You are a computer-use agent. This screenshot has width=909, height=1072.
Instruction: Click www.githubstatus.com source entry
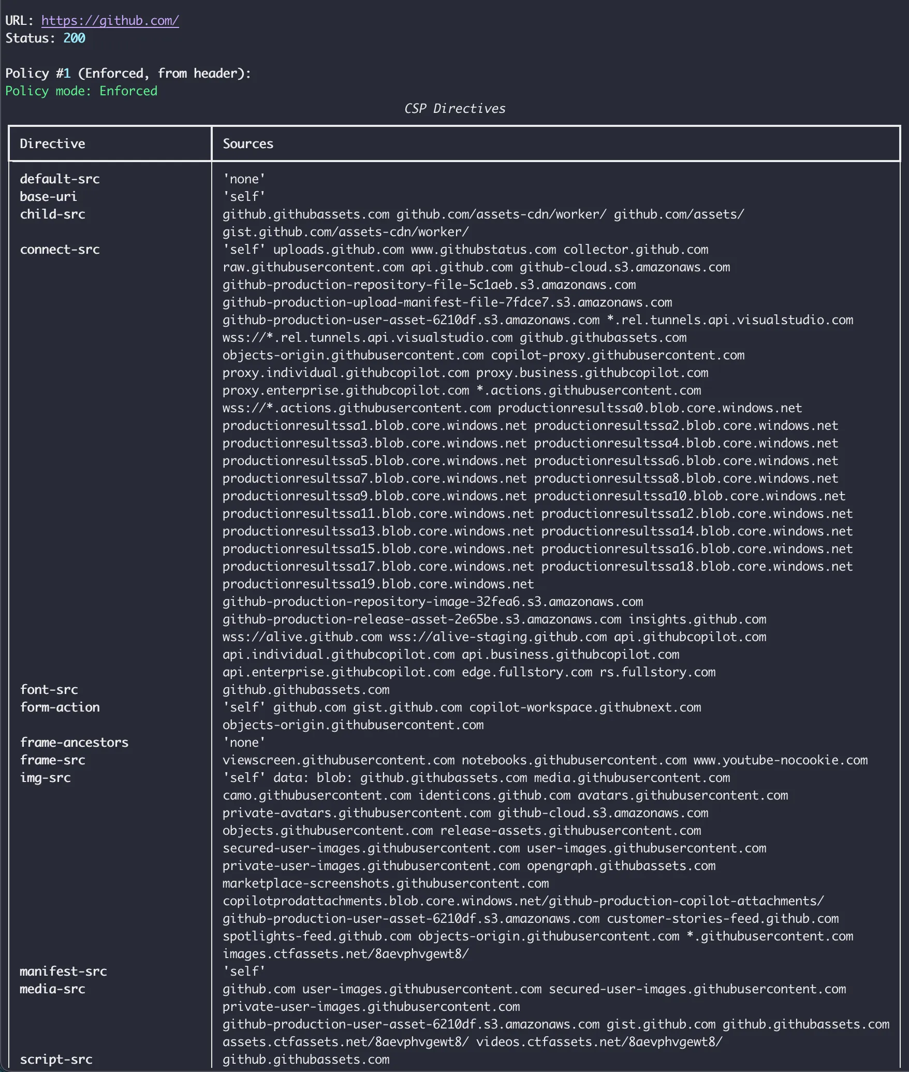[483, 249]
